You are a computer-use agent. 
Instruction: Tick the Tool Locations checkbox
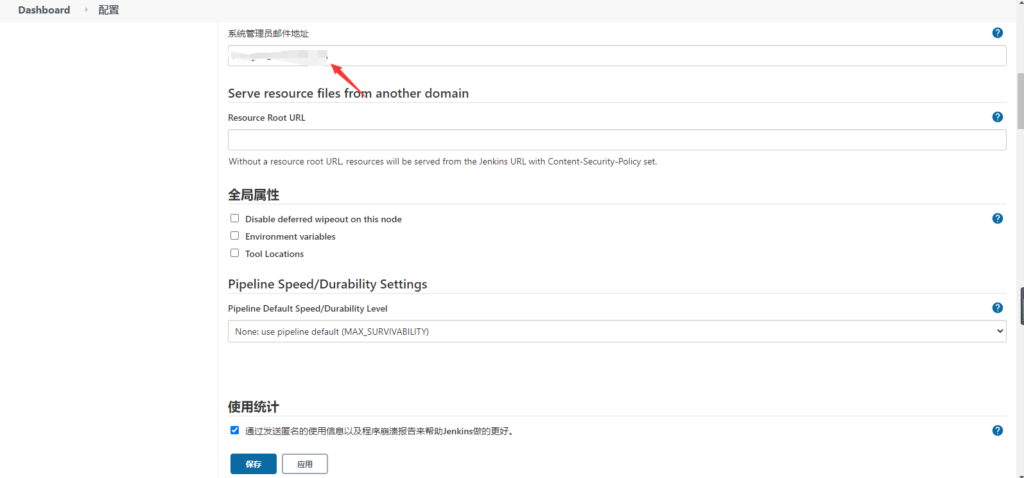(x=234, y=253)
